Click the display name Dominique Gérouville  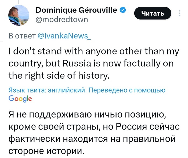pos(76,10)
